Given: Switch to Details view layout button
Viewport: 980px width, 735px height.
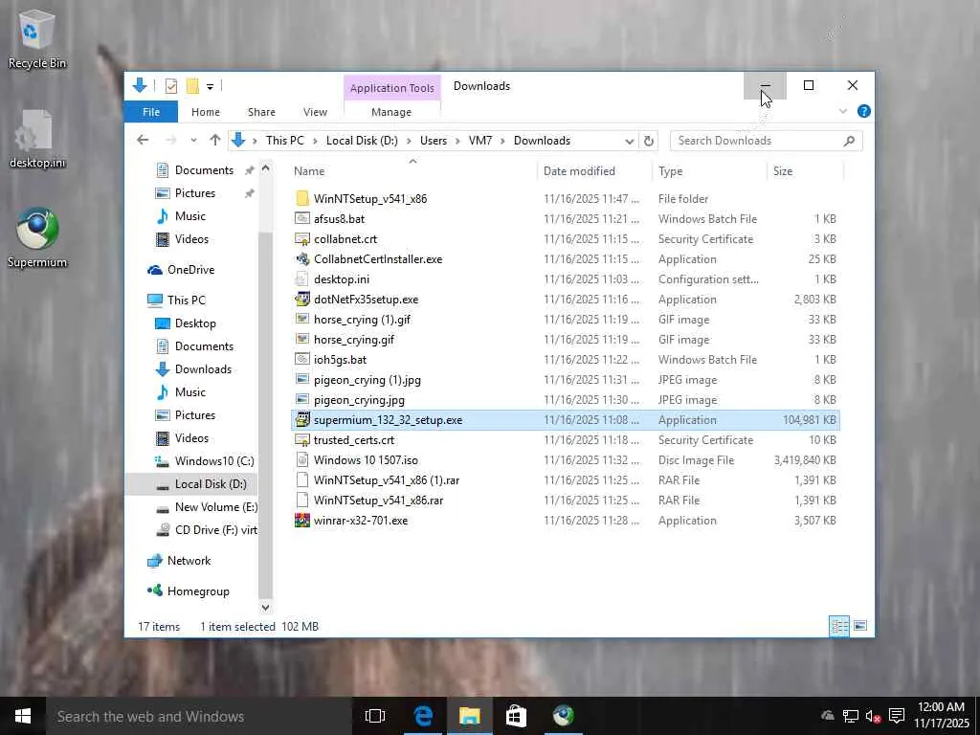Looking at the screenshot, I should click(838, 626).
